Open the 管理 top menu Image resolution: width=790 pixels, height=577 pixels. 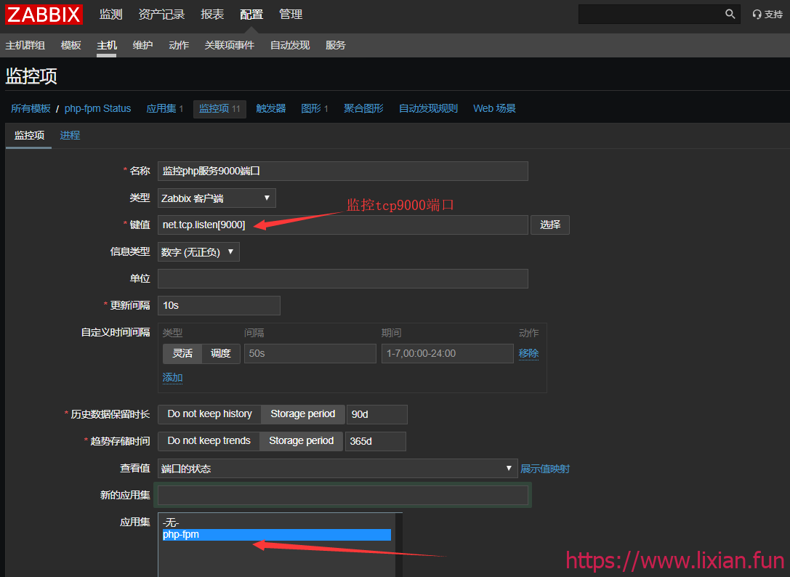[x=291, y=14]
